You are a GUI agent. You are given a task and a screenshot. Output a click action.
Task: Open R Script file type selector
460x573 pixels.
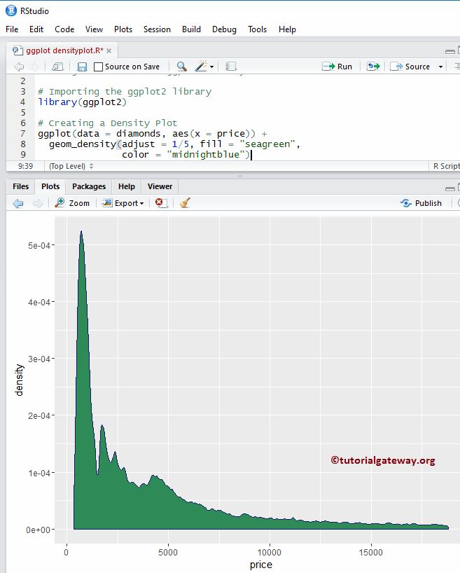pyautogui.click(x=446, y=166)
